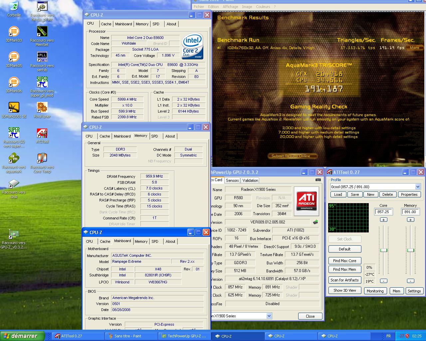Click the FR language indicator in tray
The width and height of the screenshot is (426, 341).
pyautogui.click(x=388, y=336)
